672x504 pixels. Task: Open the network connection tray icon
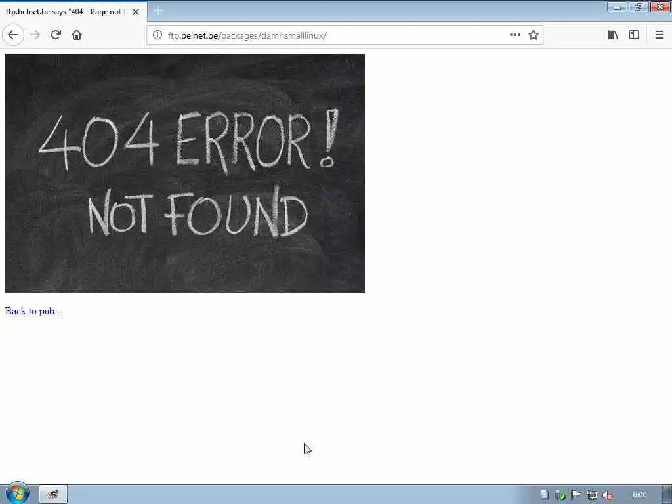point(591,495)
